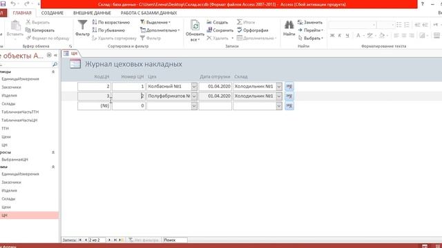Click the Undo arrow in quick access toolbar
Image resolution: width=442 pixels, height=248 pixels.
13,4
